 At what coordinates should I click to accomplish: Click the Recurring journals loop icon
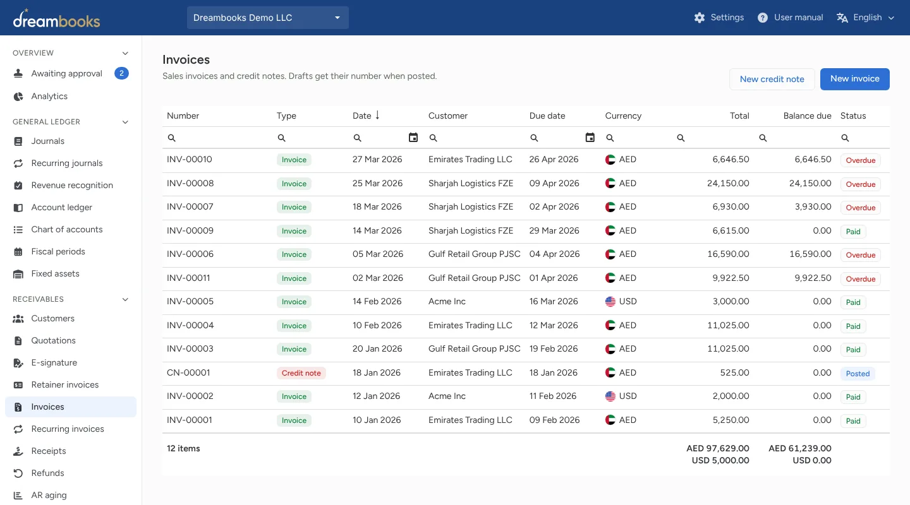coord(18,163)
